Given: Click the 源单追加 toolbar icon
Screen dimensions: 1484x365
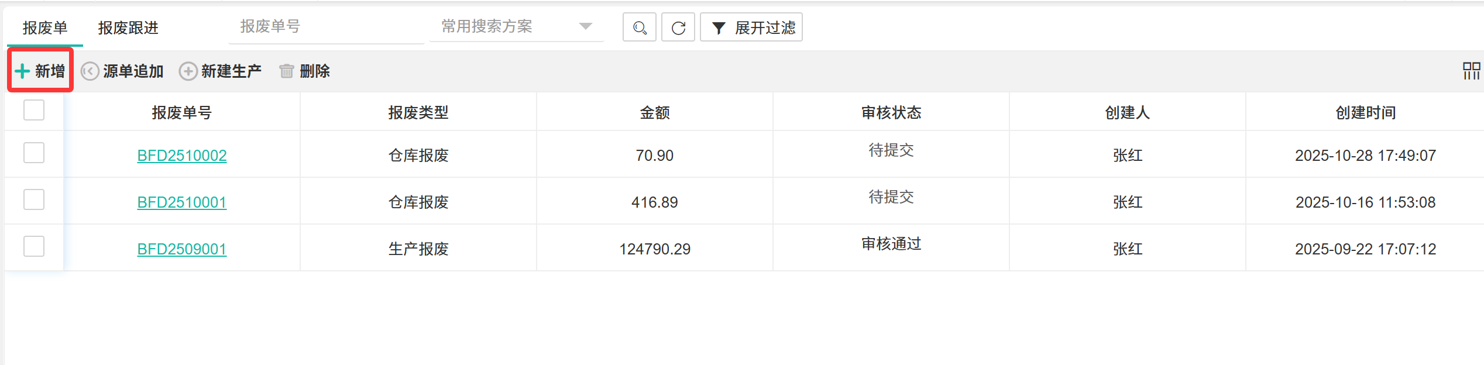Looking at the screenshot, I should pos(90,71).
